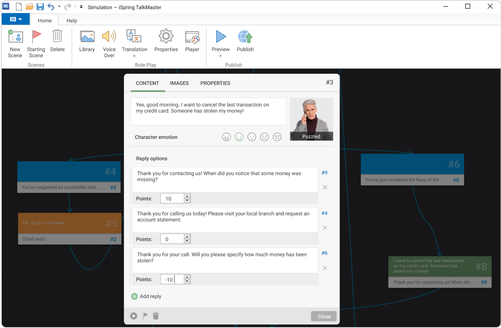501x328 pixels.
Task: Open Voice Over settings
Action: point(109,42)
